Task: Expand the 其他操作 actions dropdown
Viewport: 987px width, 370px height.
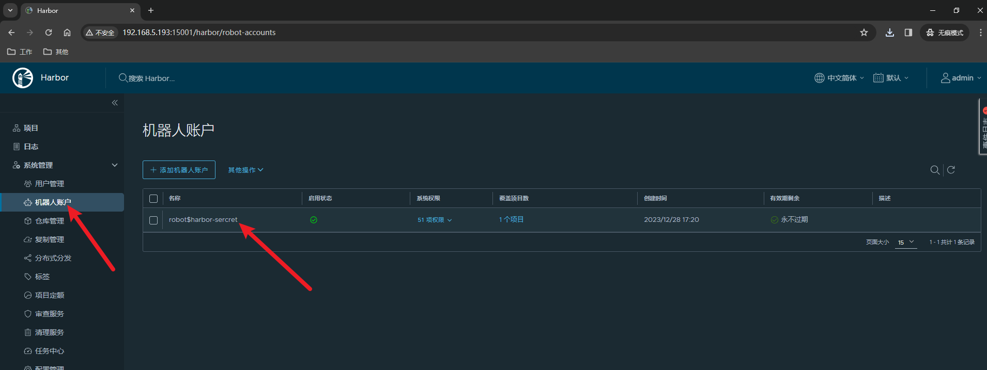Action: (246, 170)
